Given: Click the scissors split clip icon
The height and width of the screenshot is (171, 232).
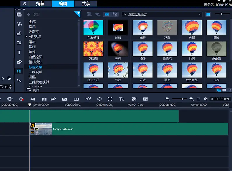Looking at the screenshot, I should 3,79.
